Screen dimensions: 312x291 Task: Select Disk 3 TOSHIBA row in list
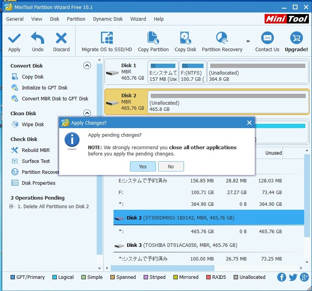coord(209,245)
